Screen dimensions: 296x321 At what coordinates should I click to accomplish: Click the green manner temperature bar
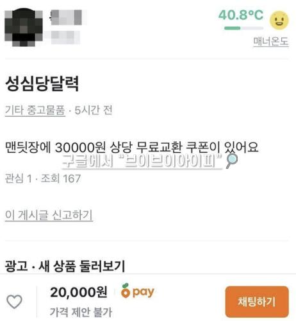pos(243,28)
